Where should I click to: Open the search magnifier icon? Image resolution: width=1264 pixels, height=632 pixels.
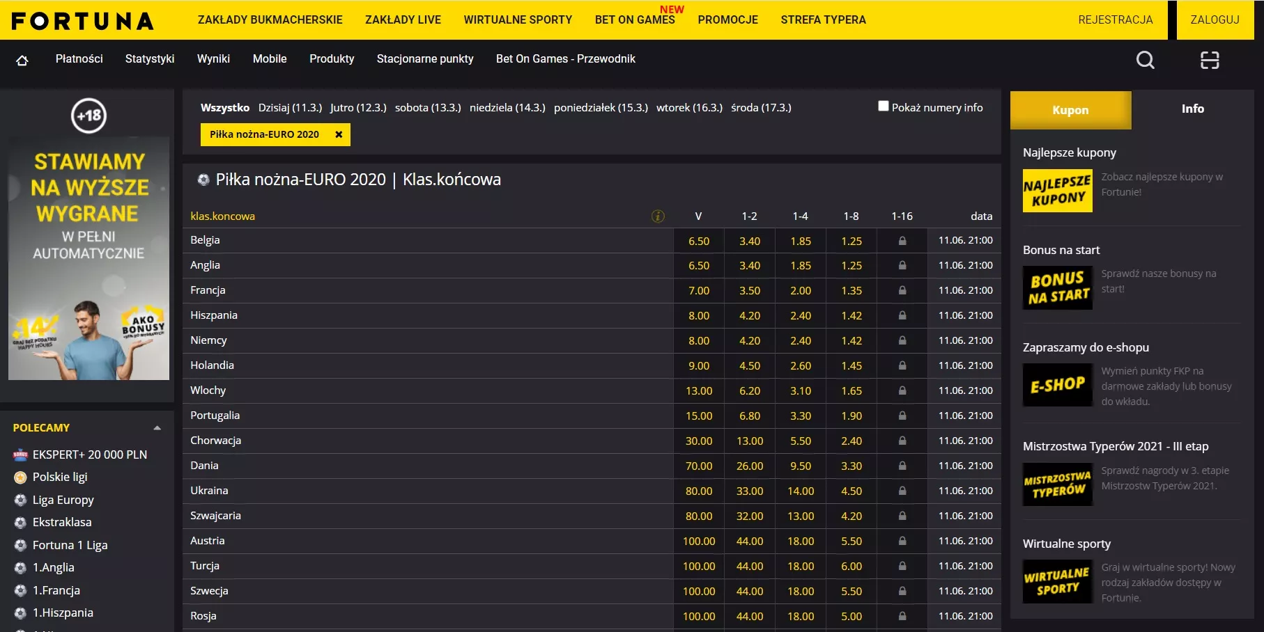click(x=1146, y=60)
